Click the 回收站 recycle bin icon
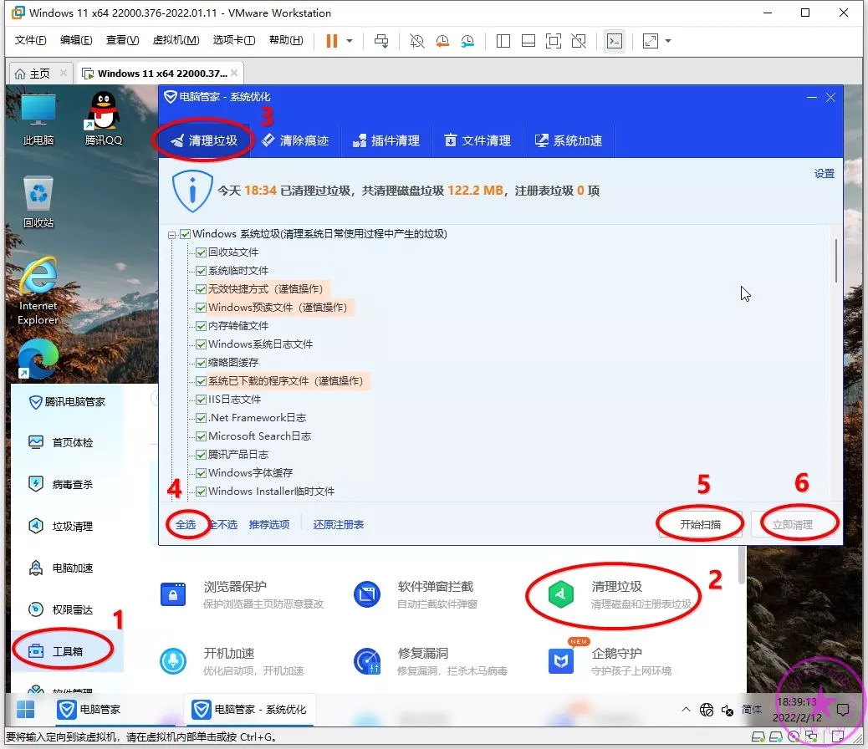Screen dimensions: 868x749 [38, 194]
